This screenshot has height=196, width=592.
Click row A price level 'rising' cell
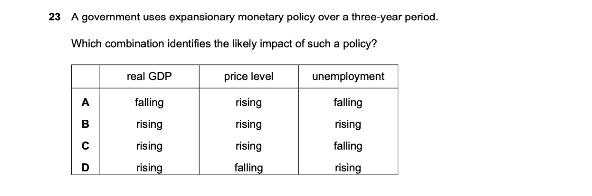(x=248, y=102)
